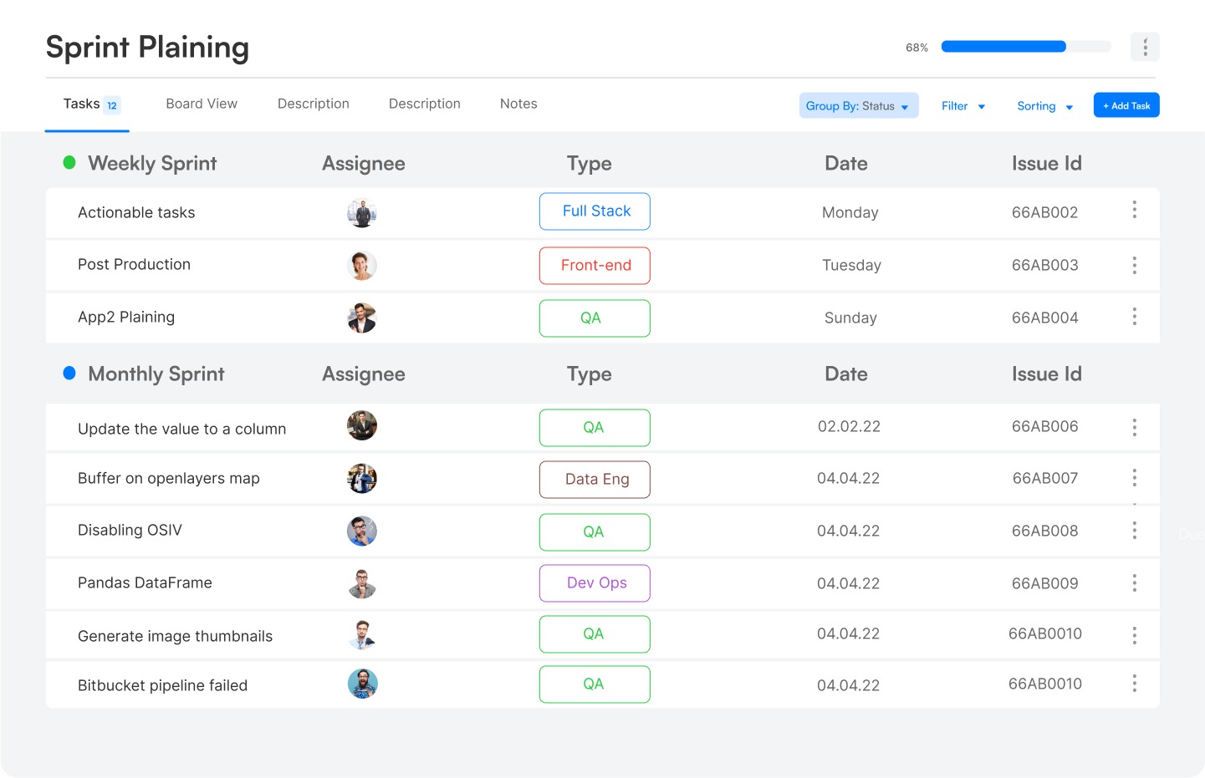Switch to the Board View tab
This screenshot has width=1205, height=778.
pos(202,104)
